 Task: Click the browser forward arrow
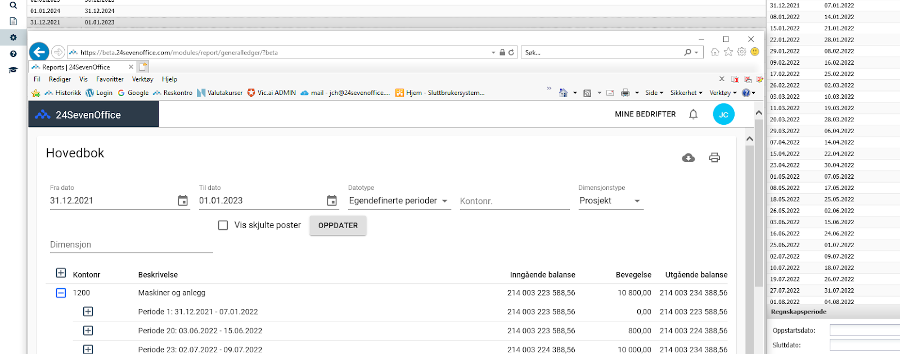pos(58,52)
